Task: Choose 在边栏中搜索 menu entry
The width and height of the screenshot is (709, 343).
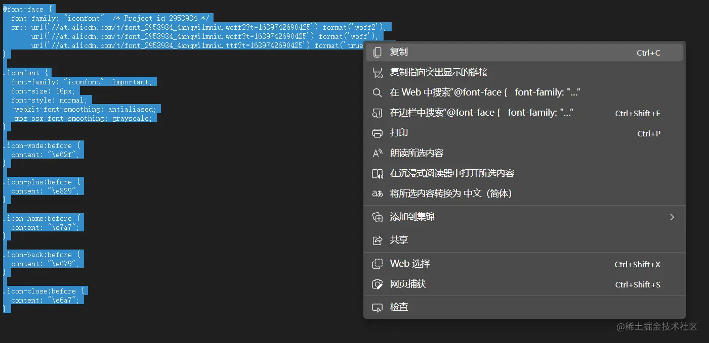Action: click(x=524, y=113)
